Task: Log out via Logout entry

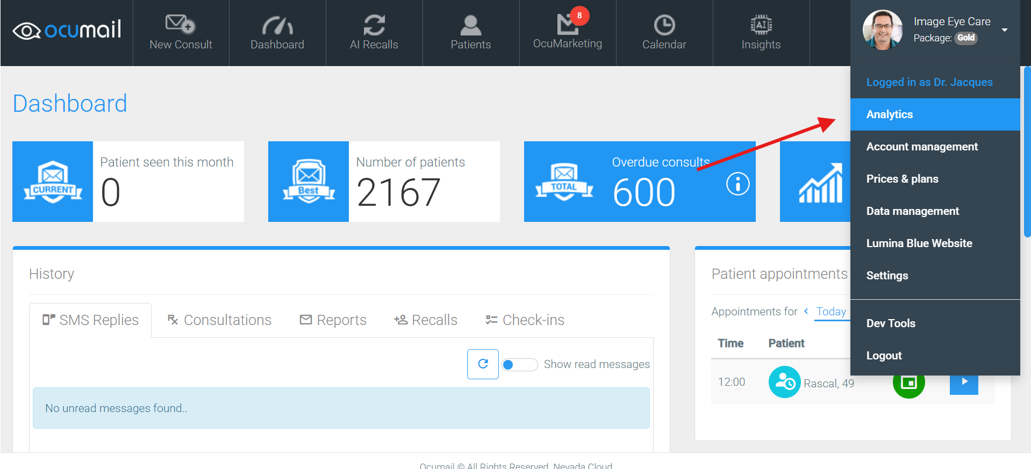Action: point(935,356)
